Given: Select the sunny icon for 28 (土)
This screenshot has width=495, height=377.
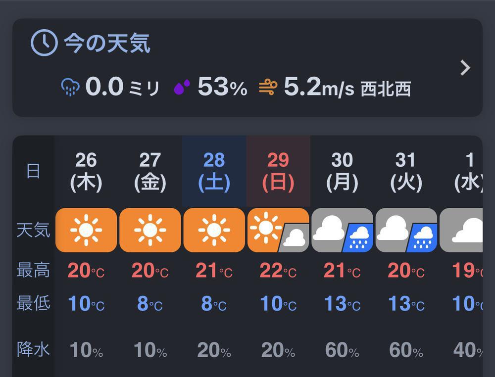Looking at the screenshot, I should point(214,230).
